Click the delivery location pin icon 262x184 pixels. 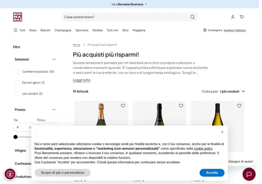pos(205,30)
